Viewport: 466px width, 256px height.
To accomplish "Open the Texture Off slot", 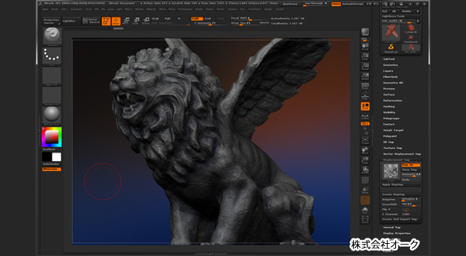I will click(x=52, y=96).
